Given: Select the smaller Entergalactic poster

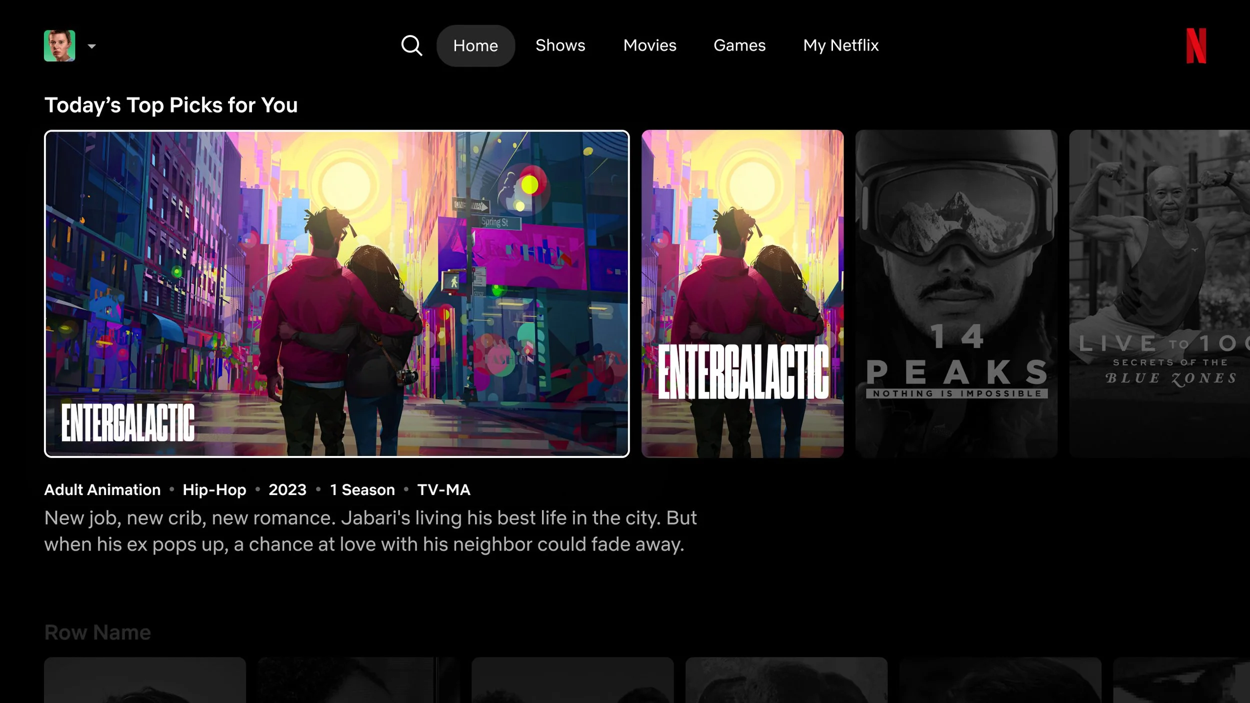Looking at the screenshot, I should point(742,293).
